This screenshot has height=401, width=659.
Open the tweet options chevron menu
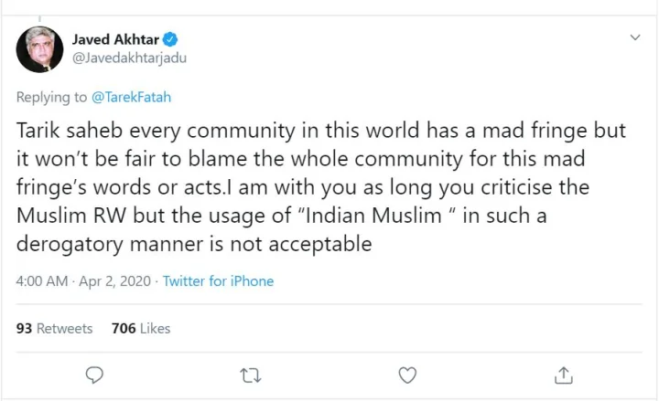(x=636, y=38)
